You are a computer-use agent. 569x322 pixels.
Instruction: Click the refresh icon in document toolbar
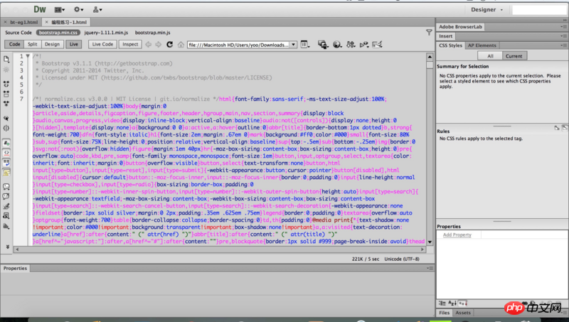click(169, 45)
